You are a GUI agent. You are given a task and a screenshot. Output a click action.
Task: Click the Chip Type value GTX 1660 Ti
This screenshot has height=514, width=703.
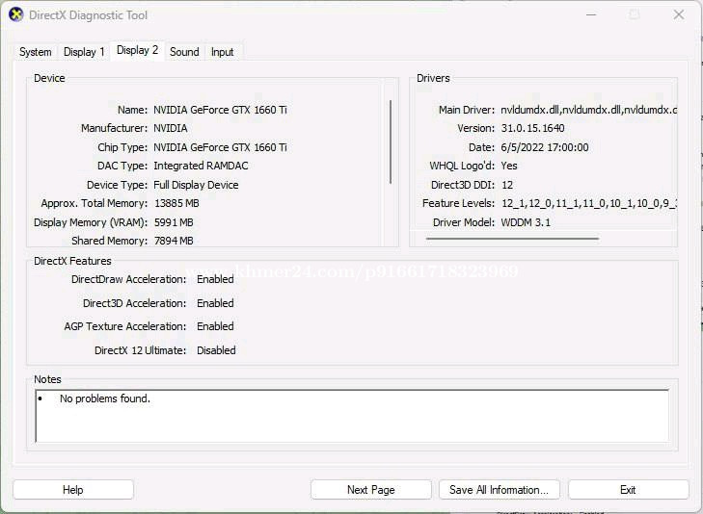click(220, 147)
